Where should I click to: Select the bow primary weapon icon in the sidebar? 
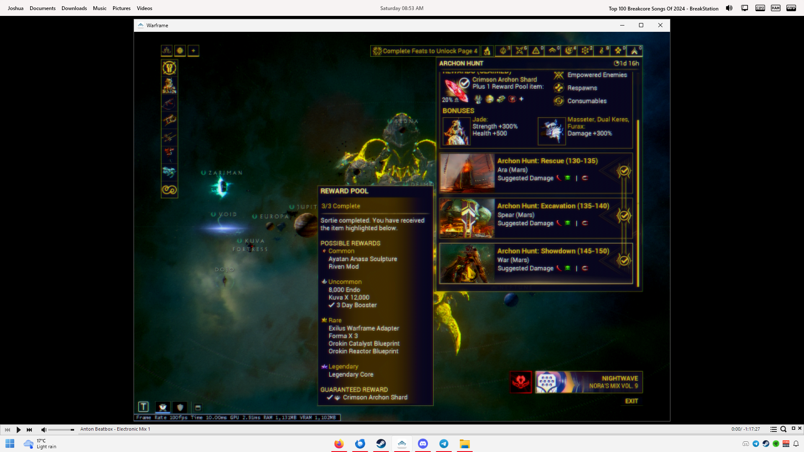(x=169, y=103)
